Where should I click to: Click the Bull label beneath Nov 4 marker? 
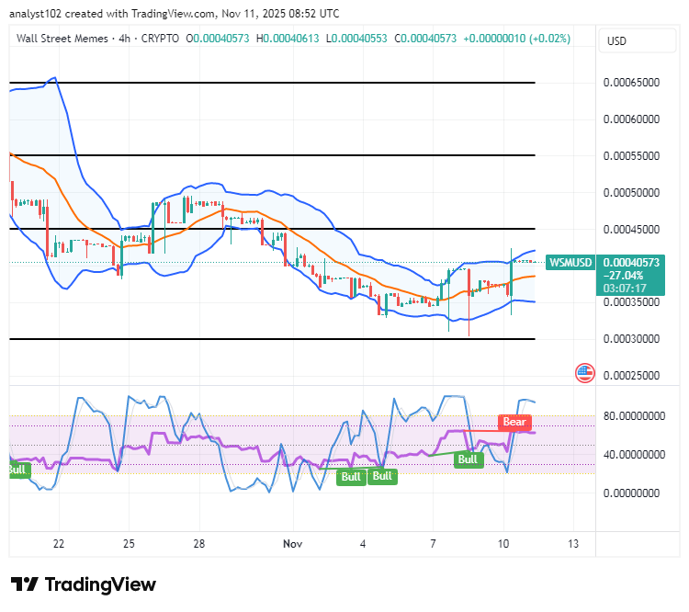[x=351, y=477]
